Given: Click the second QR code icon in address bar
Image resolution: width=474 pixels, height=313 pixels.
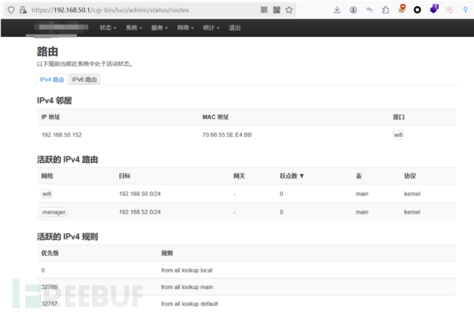Looking at the screenshot, I should [277, 10].
